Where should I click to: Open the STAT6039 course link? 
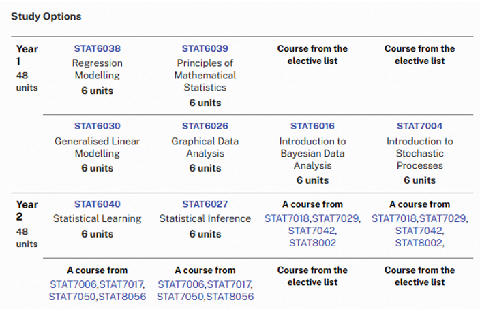click(205, 48)
